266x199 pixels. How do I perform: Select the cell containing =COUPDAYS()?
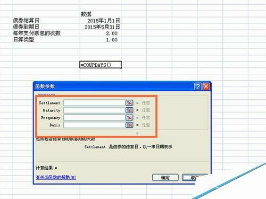point(101,65)
